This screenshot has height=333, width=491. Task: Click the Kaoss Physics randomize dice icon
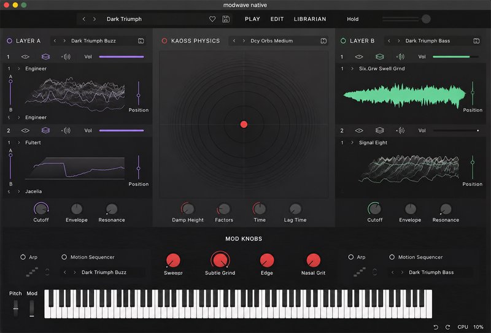[323, 40]
